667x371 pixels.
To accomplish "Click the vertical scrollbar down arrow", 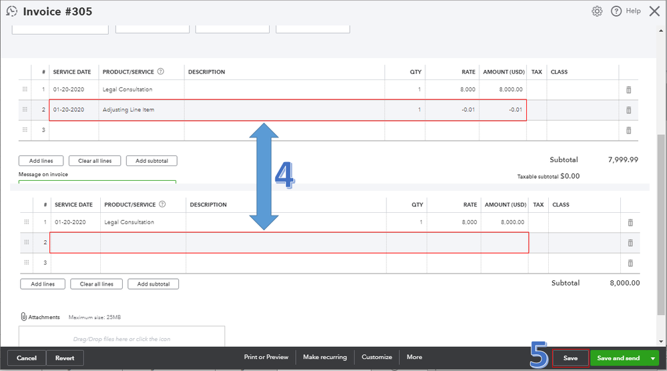I will click(660, 341).
